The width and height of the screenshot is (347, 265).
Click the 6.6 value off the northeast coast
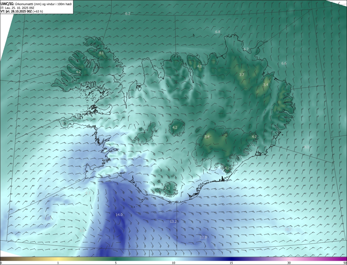(284, 63)
